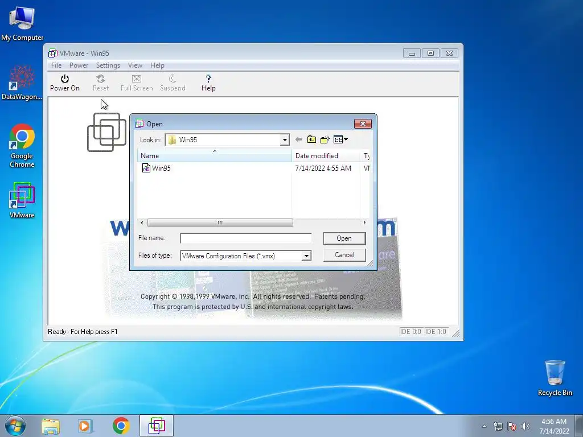
Task: Select the Recycle Bin desktop icon
Action: pos(555,378)
